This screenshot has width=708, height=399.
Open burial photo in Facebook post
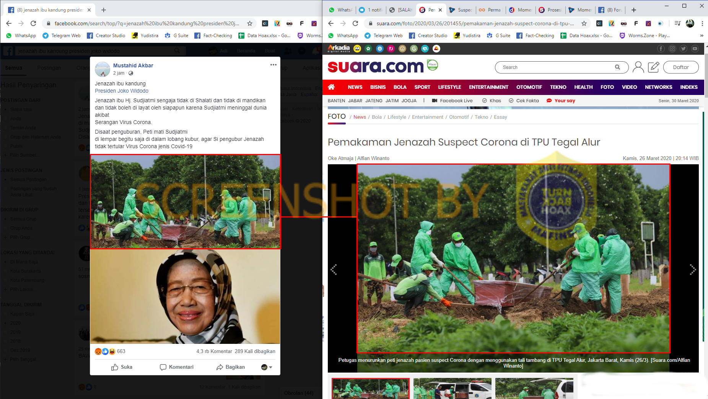pos(185,201)
